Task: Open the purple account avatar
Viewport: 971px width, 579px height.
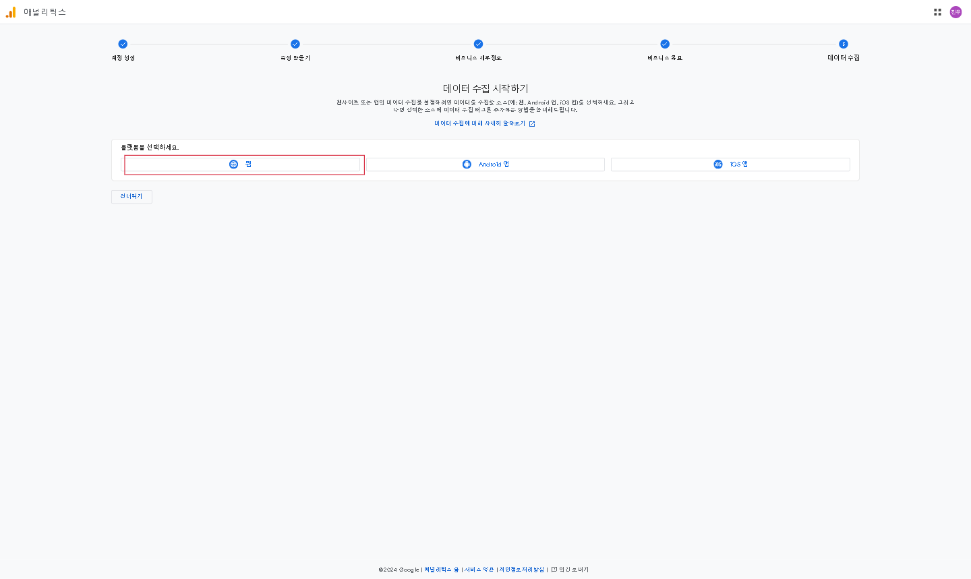Action: tap(955, 12)
